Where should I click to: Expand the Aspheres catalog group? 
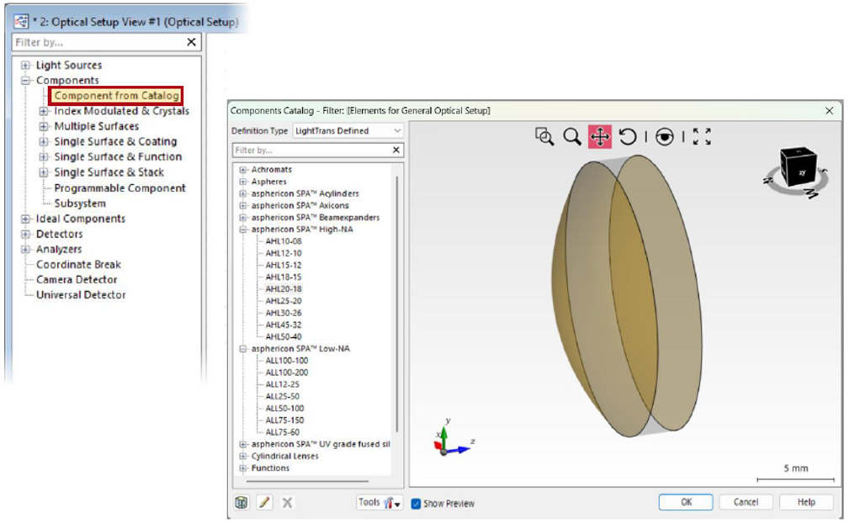[x=243, y=182]
